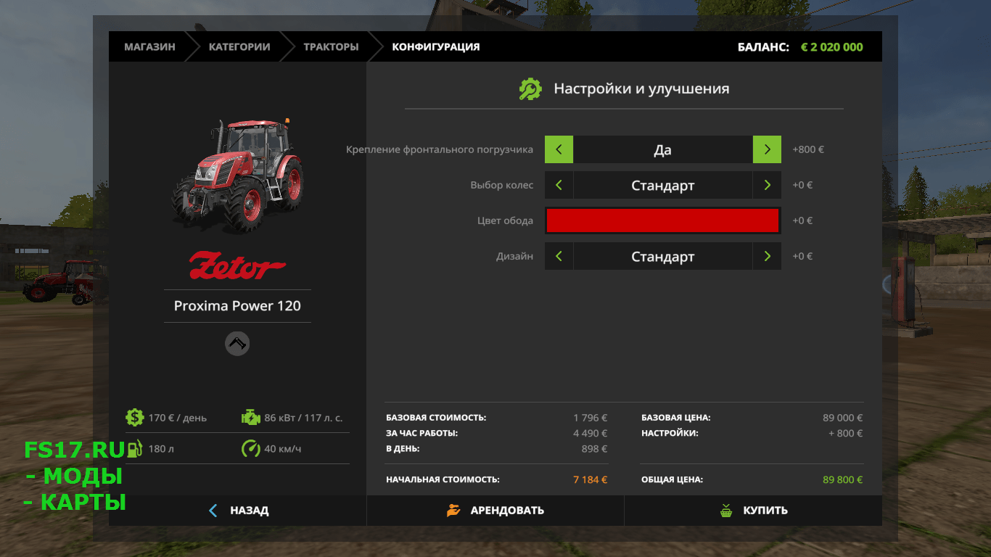Screen dimensions: 991x557
Task: Click the green wrench-gear settings icon
Action: (530, 88)
